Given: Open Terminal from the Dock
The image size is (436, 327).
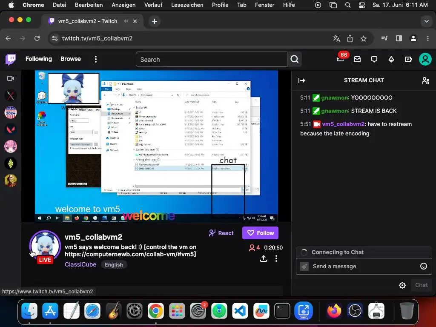Looking at the screenshot, I should 282,310.
